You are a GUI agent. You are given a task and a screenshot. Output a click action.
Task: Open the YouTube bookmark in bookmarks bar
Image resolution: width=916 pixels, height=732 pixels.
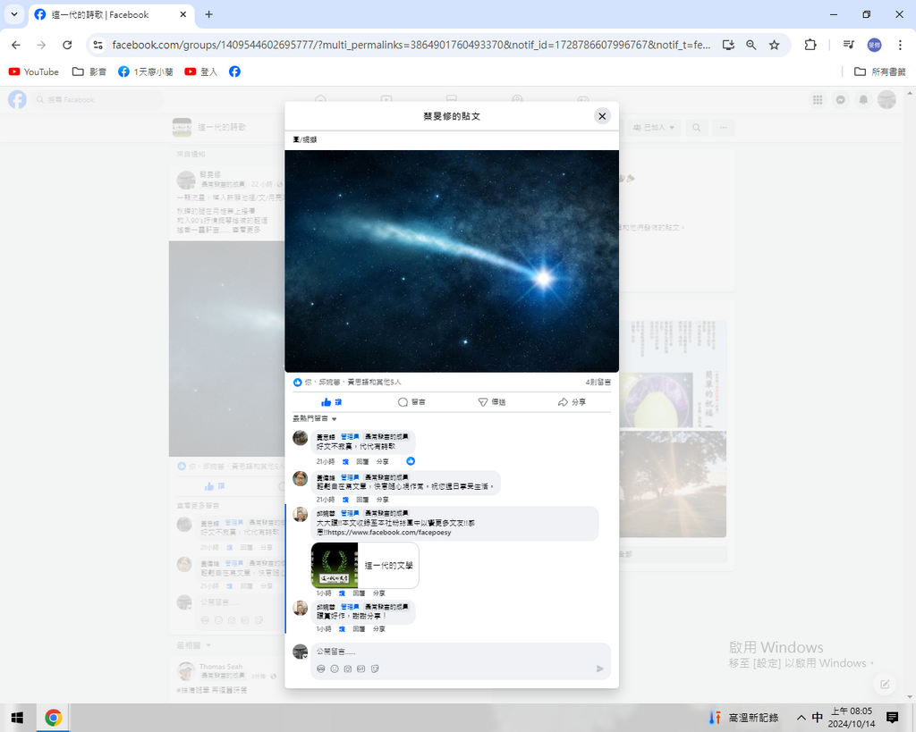pos(34,72)
